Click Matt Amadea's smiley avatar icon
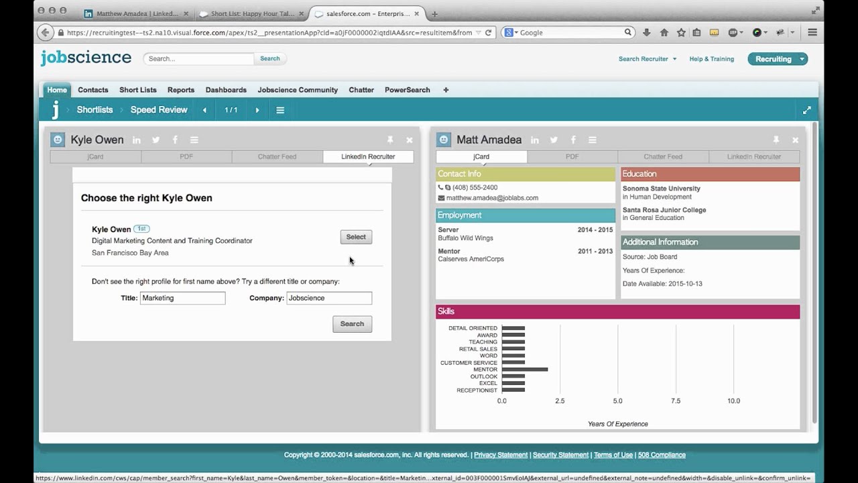This screenshot has width=858, height=483. [444, 140]
